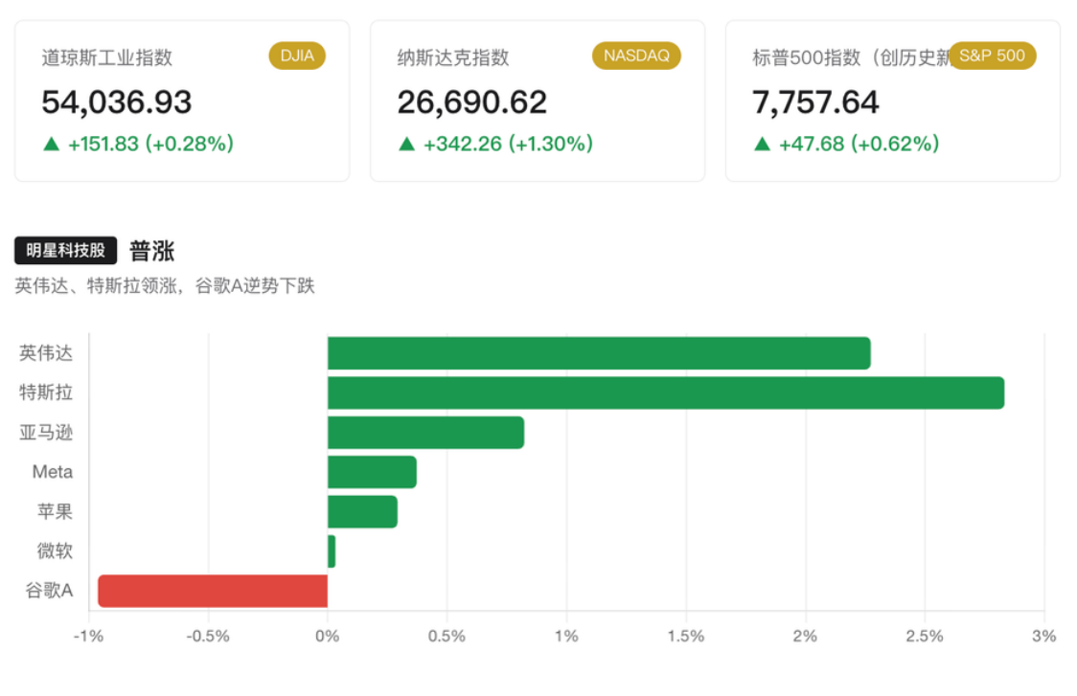Screen dimensions: 1077x696
Task: Select the 亚马逊 green bar
Action: tap(425, 433)
